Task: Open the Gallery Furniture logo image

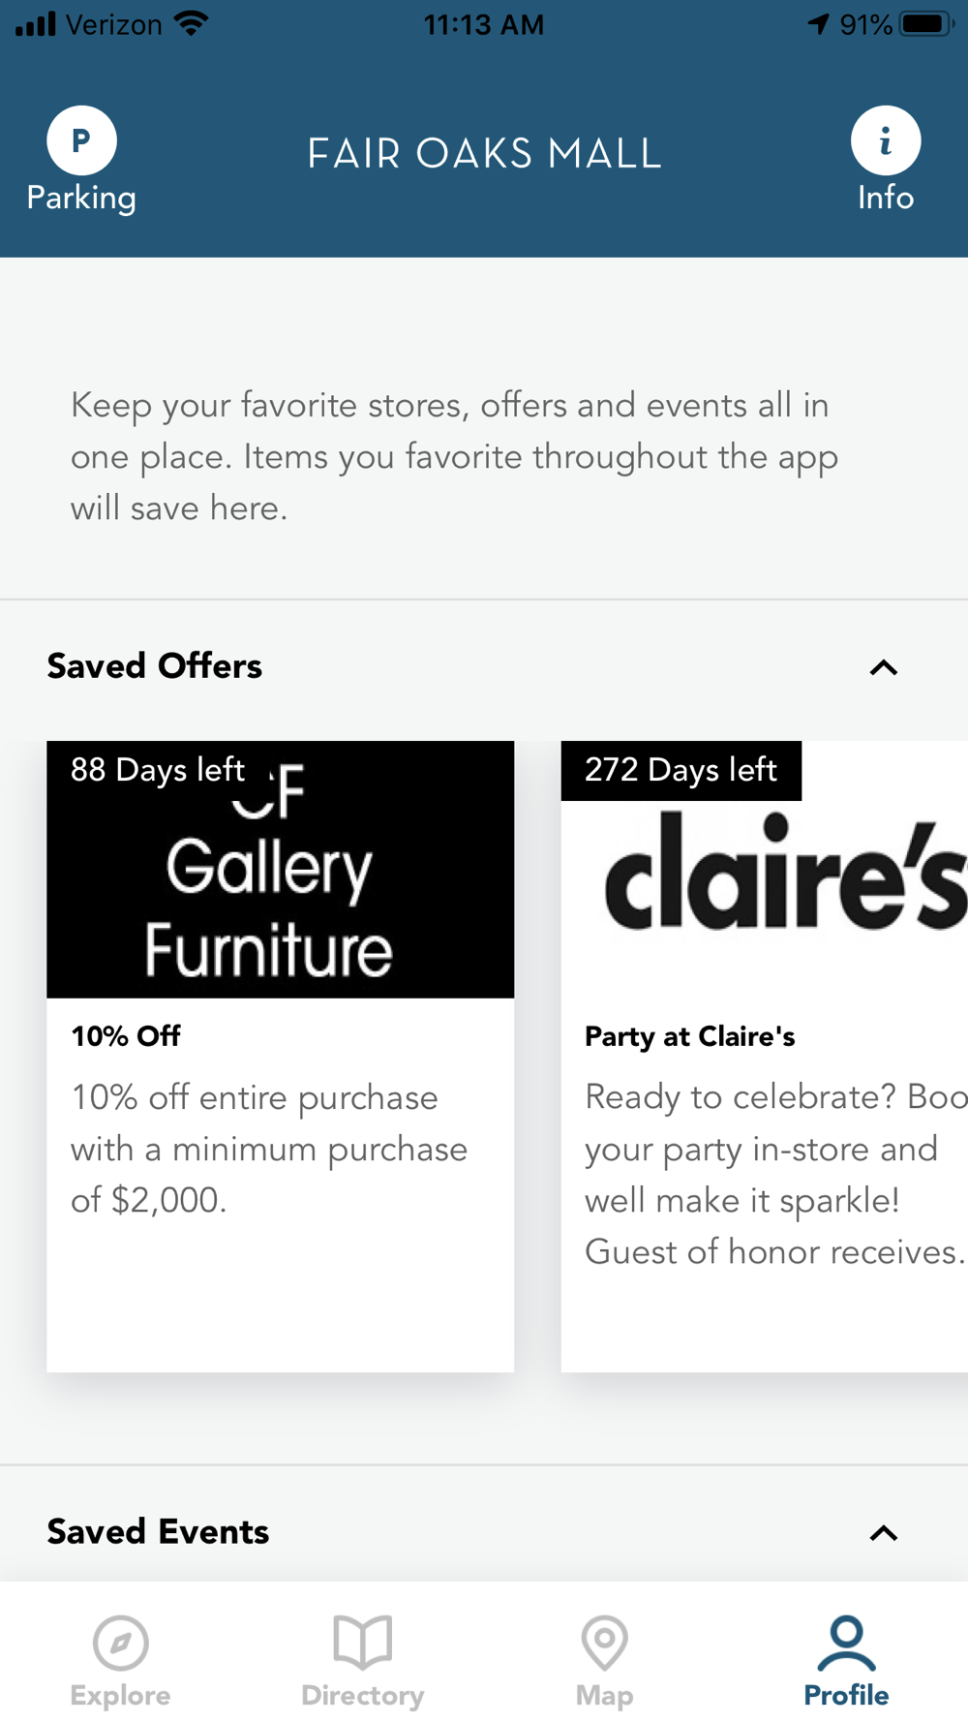Action: click(281, 870)
